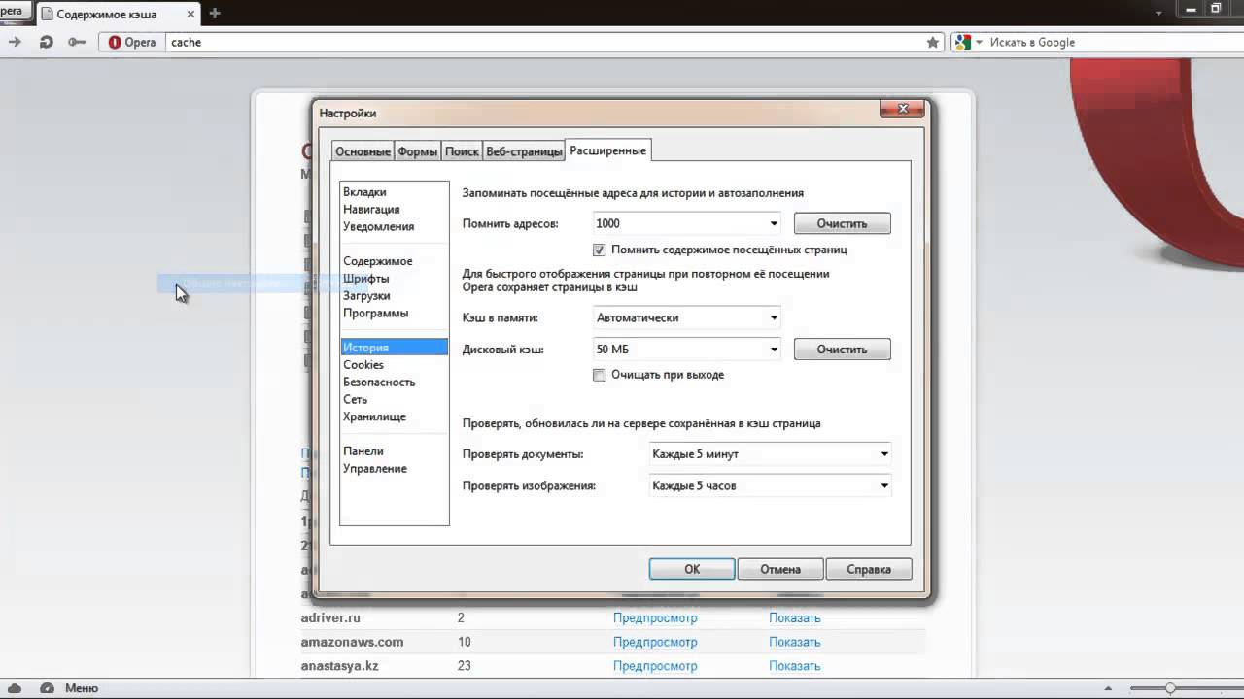
Task: Open a new tab with the plus icon
Action: click(x=215, y=13)
